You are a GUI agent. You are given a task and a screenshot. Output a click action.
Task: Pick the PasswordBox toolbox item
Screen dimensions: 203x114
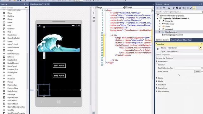[13, 69]
